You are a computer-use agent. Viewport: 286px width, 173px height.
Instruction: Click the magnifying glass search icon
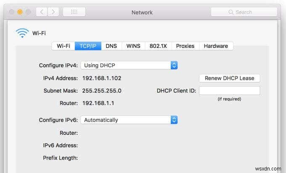(x=231, y=12)
